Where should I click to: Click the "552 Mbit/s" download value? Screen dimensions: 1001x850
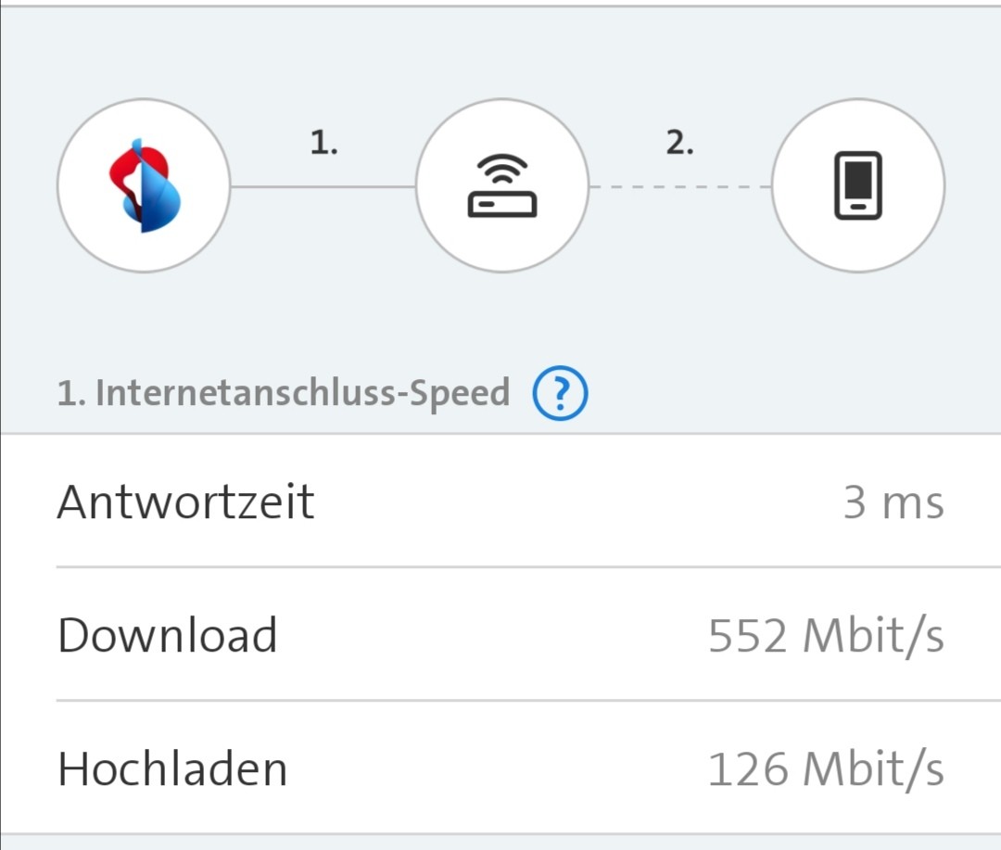(x=826, y=636)
